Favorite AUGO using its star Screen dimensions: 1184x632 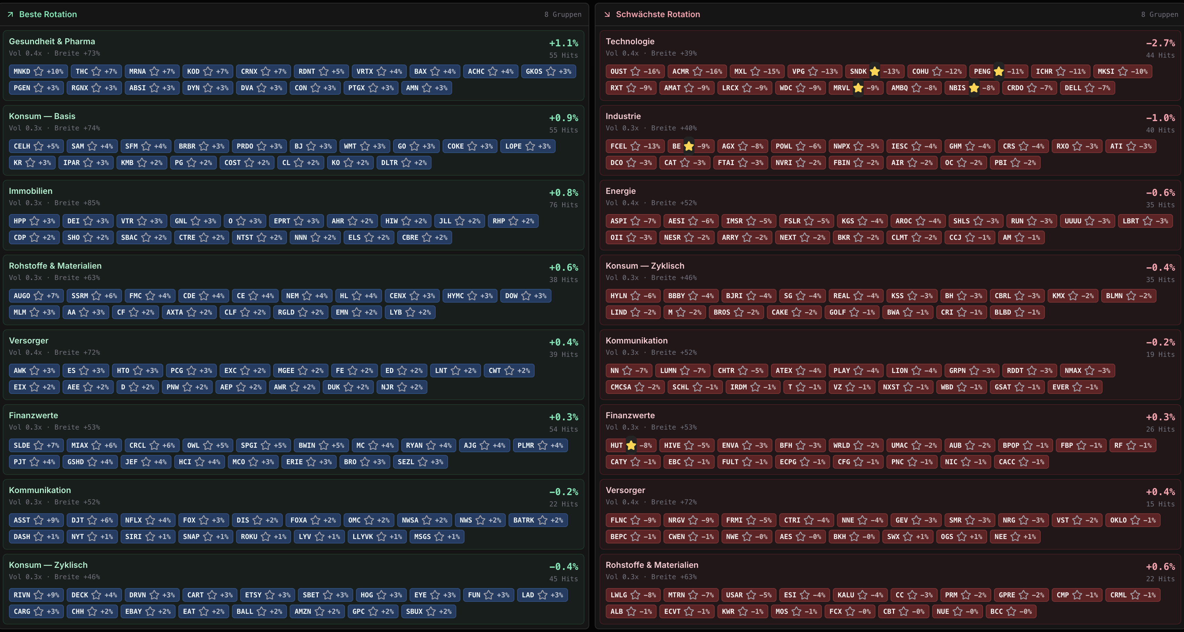point(38,295)
